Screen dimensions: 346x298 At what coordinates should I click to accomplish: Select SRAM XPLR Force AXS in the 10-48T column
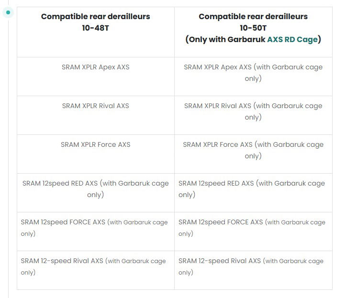coord(95,144)
